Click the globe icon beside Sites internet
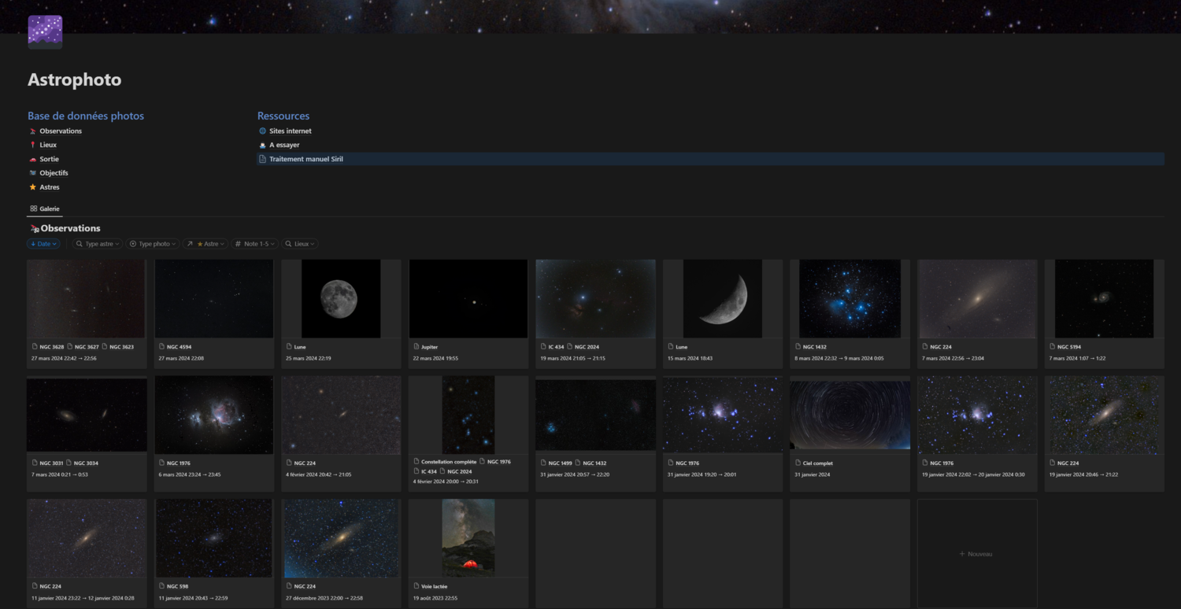The image size is (1181, 609). (263, 131)
